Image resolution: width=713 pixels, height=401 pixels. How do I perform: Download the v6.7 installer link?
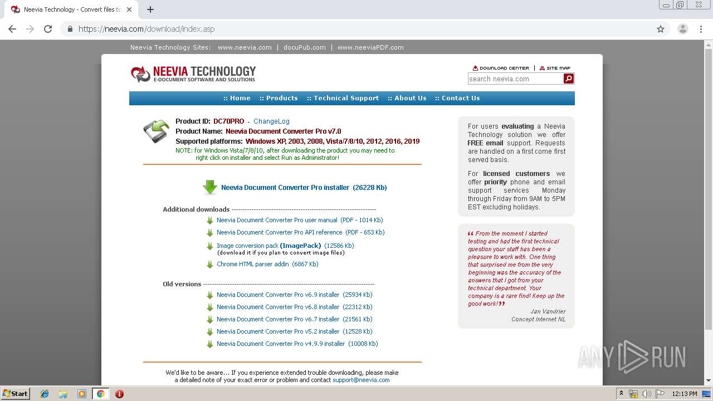pyautogui.click(x=294, y=320)
